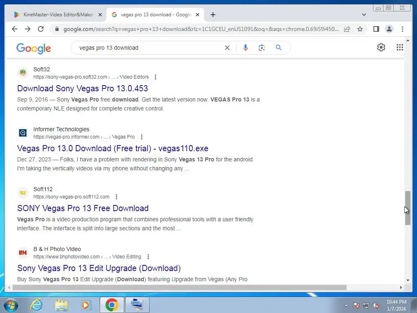Click the B&H favicon
Viewport: 417px width, 313px height.
23,252
